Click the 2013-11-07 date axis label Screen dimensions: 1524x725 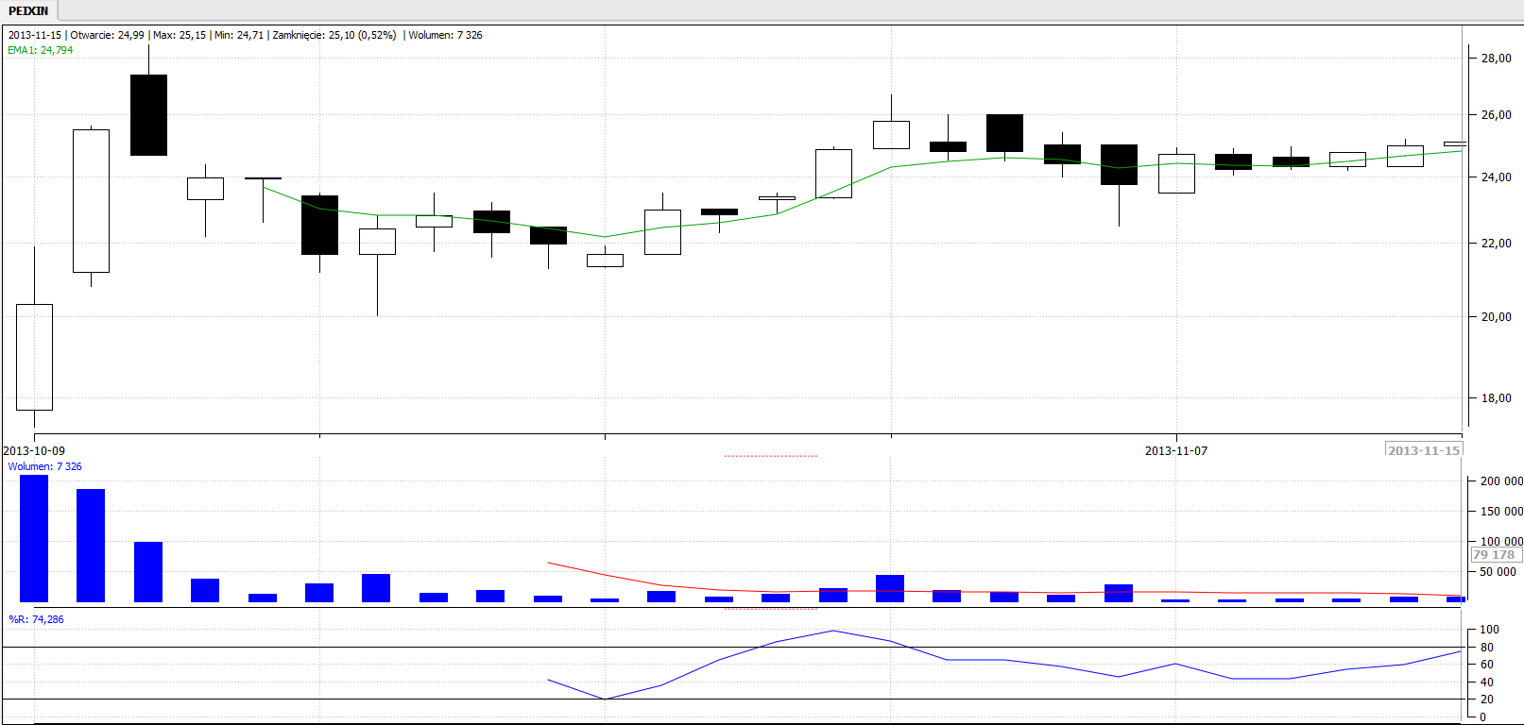click(1176, 451)
